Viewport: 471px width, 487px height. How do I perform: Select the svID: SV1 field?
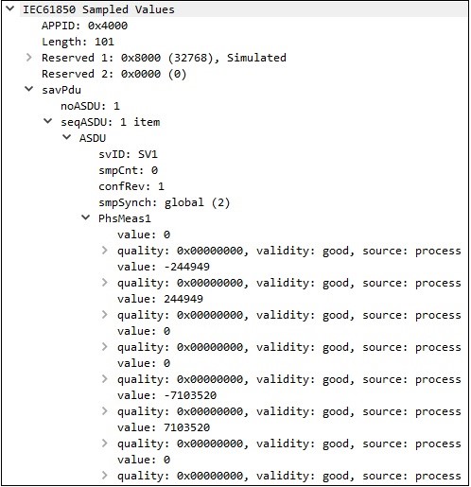[x=128, y=154]
